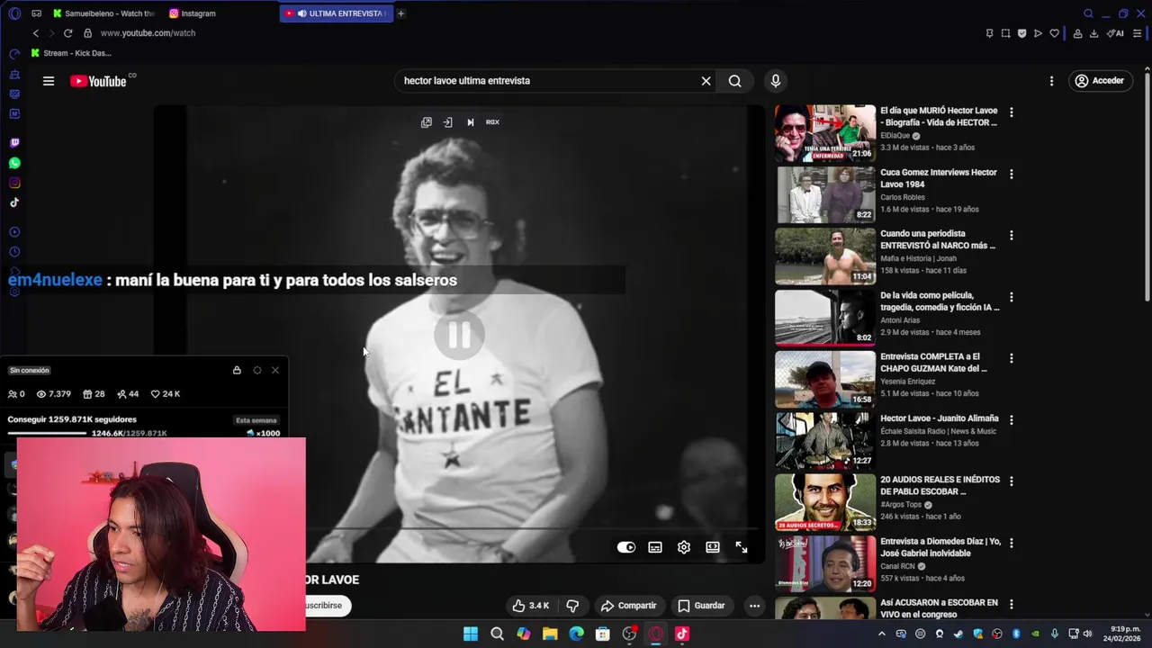Open the 'El día que MURIÓ Hector Lavoe' thumbnail
This screenshot has width=1152, height=648.
tap(825, 133)
